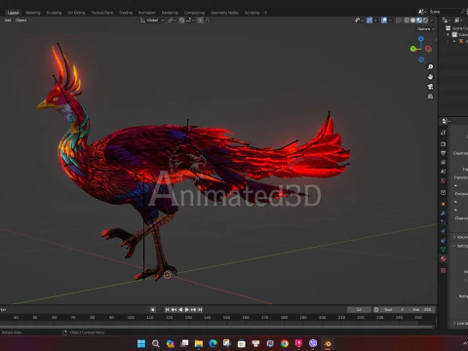Toggle viewport gizmos visibility
This screenshot has width=468, height=351.
(x=370, y=20)
